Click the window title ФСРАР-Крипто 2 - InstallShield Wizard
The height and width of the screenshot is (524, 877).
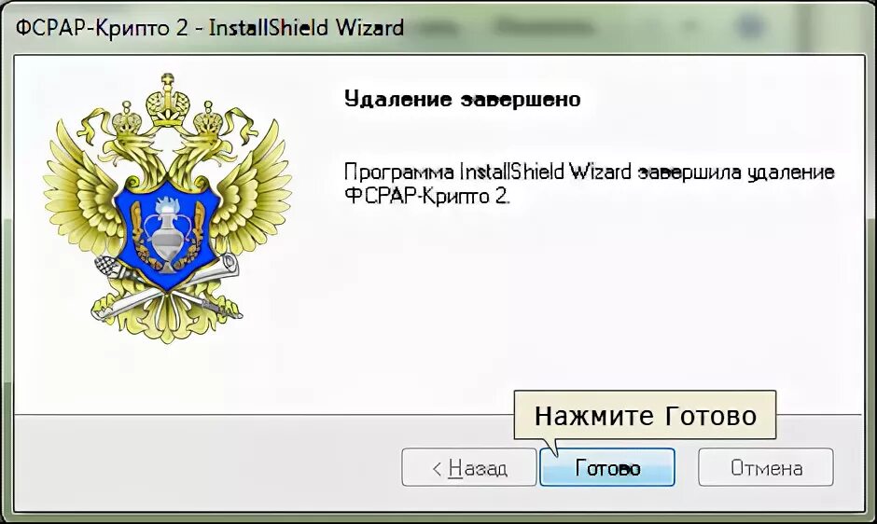coord(210,27)
